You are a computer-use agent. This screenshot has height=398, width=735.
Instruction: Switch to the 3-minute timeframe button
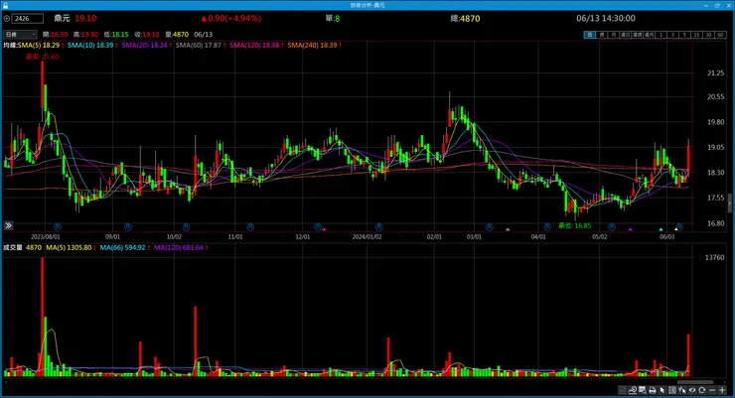(x=672, y=35)
